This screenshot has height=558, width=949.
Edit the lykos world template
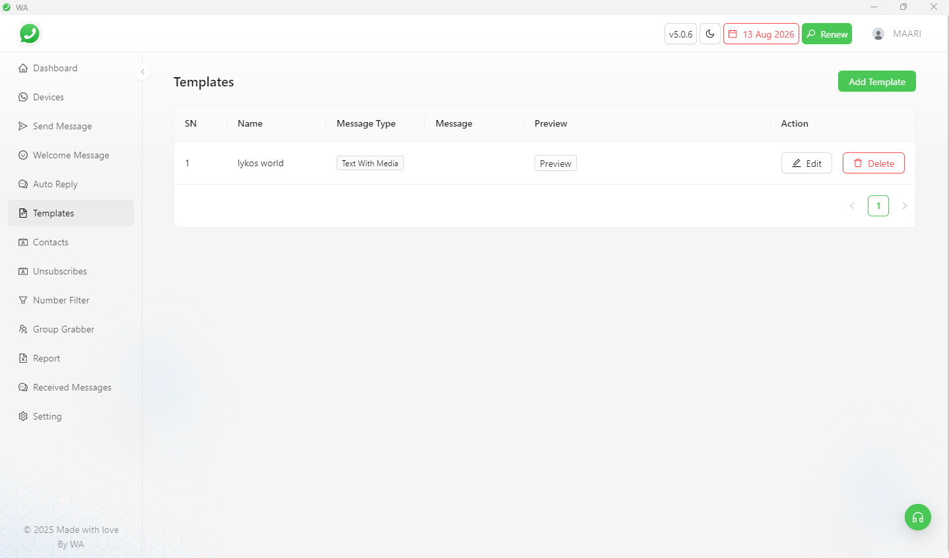(x=806, y=164)
